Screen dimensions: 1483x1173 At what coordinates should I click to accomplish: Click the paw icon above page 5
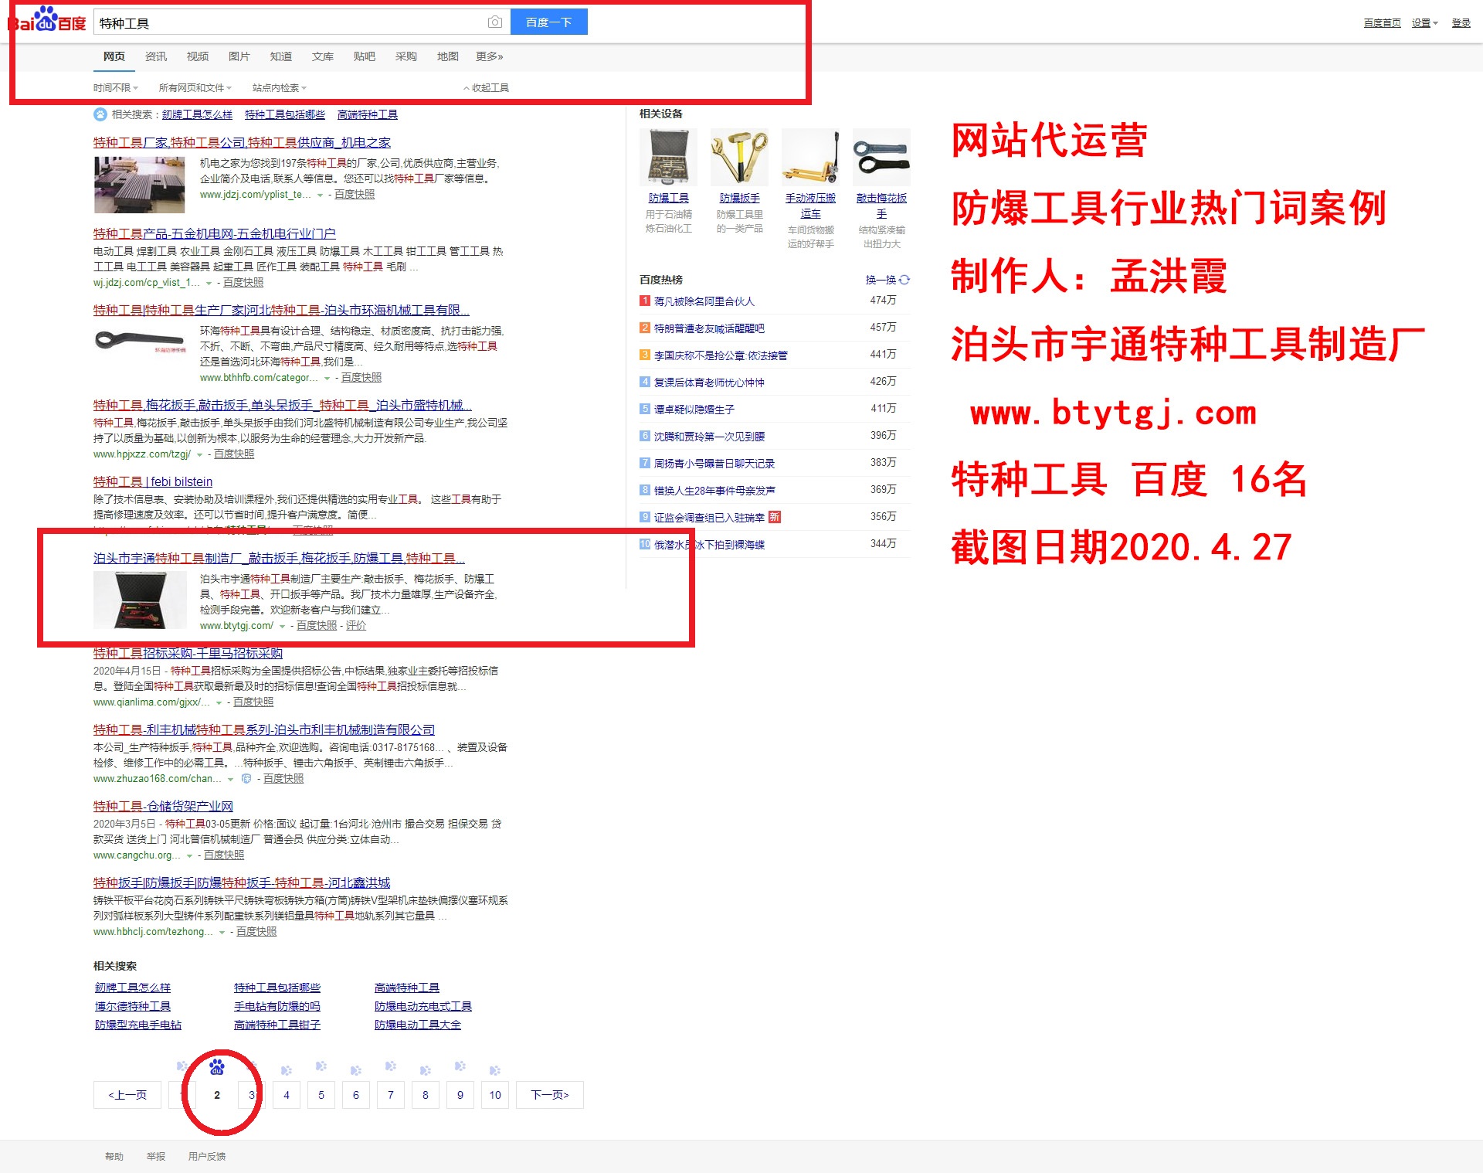[321, 1066]
